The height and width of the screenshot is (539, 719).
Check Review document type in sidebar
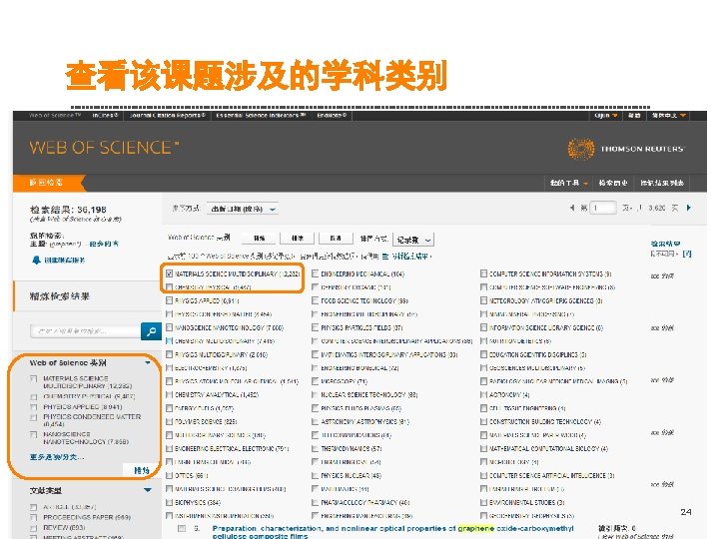[33, 528]
